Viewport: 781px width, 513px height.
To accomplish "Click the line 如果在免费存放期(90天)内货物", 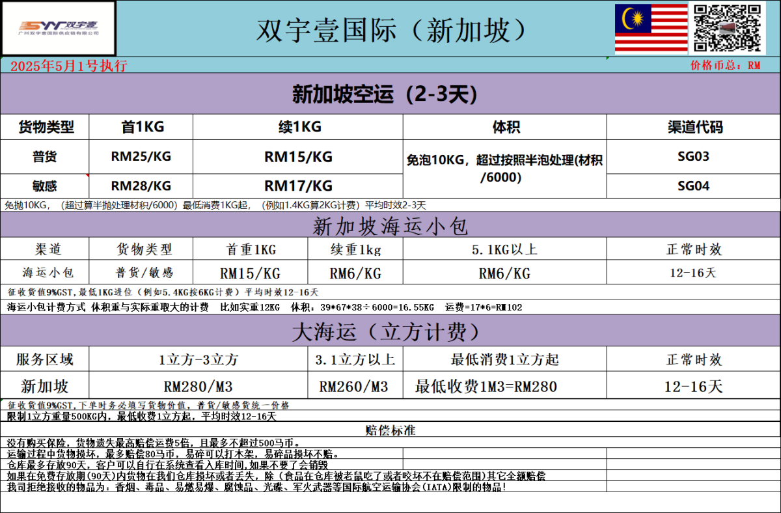I will point(276,476).
